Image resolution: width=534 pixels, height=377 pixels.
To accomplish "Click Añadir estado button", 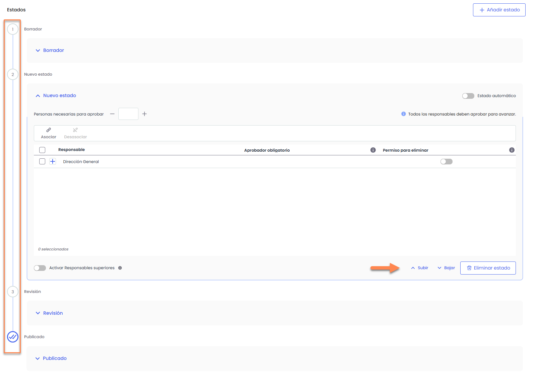I will point(499,10).
